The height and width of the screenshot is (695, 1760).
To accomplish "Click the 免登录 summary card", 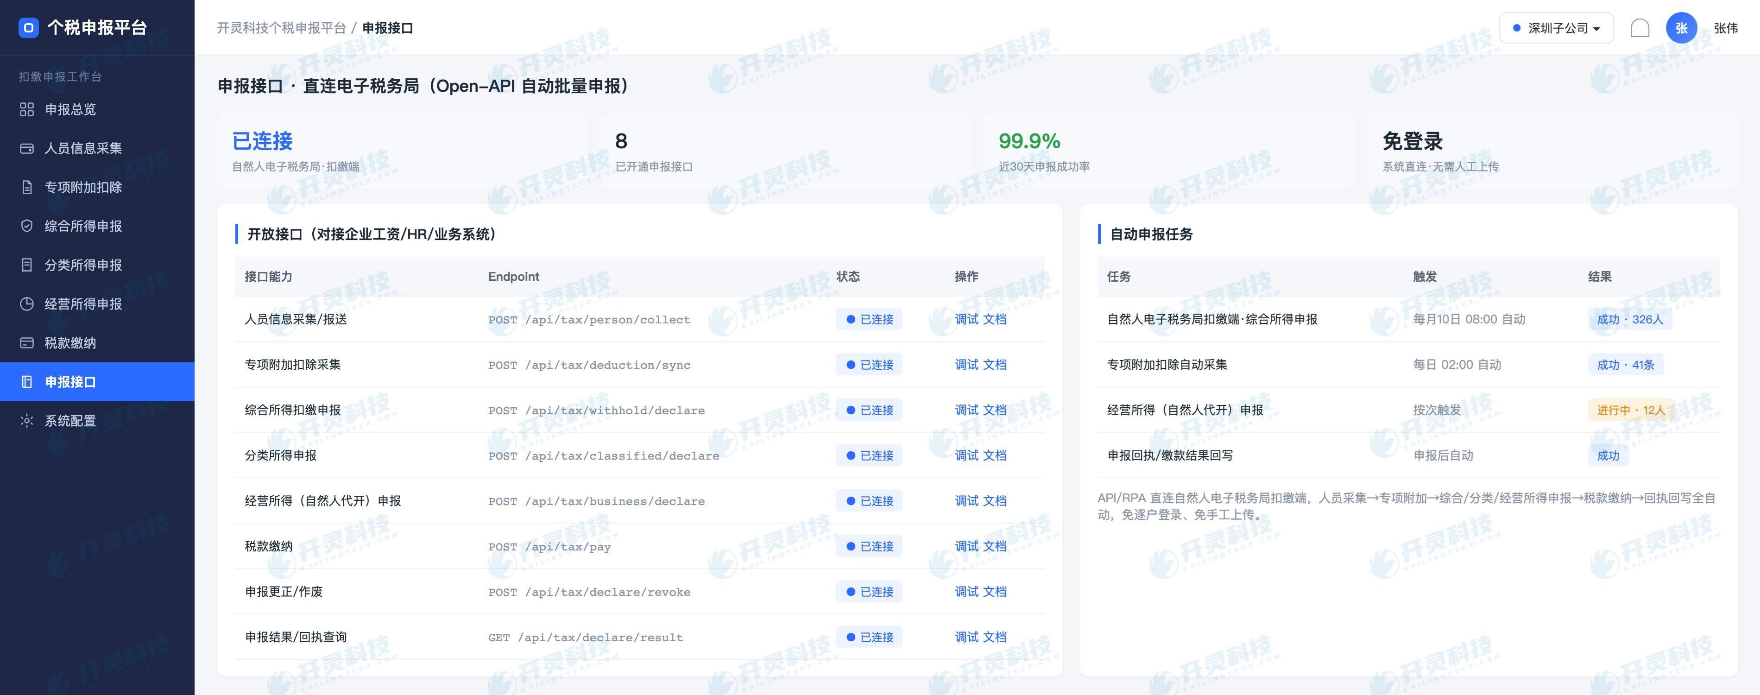I will click(x=1552, y=151).
